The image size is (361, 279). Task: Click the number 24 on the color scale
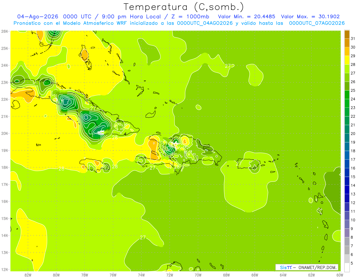click(x=353, y=99)
